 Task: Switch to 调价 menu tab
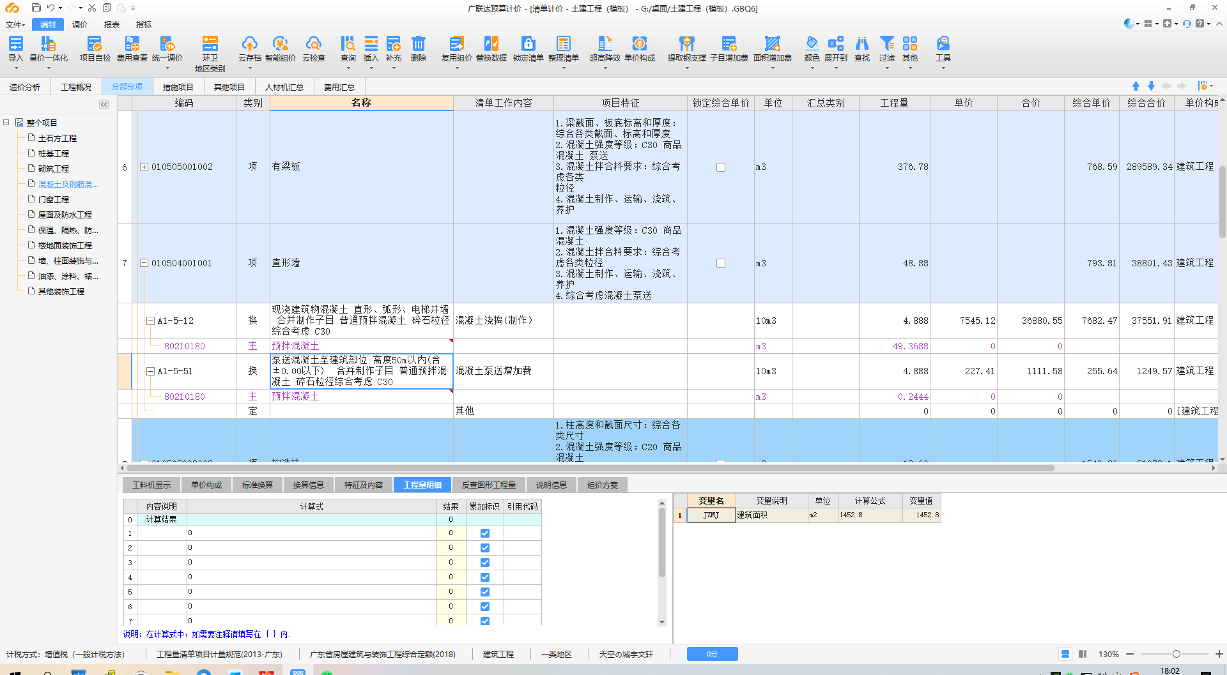(x=80, y=24)
